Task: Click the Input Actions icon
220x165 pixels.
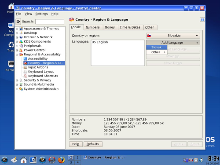Action: (x=26, y=67)
